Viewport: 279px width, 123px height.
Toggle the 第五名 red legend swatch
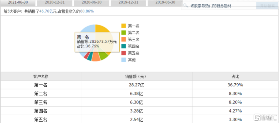124,53
